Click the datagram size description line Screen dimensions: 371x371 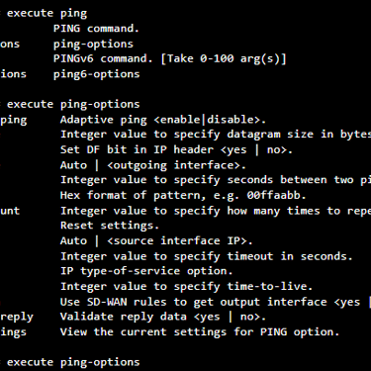216,135
